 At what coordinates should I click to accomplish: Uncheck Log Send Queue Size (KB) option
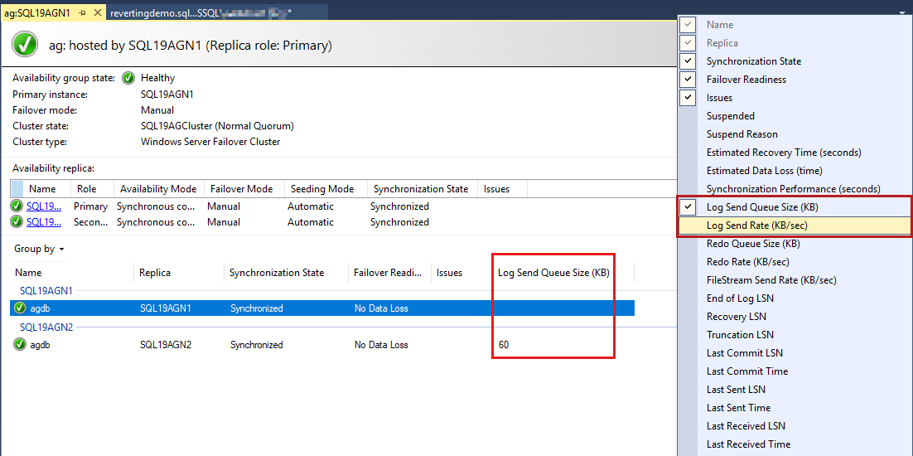pyautogui.click(x=688, y=207)
